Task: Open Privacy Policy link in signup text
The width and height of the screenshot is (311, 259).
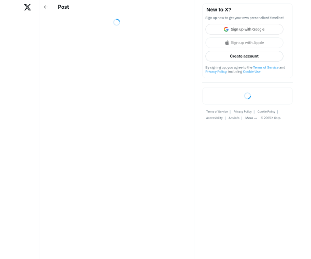Action: pyautogui.click(x=216, y=71)
